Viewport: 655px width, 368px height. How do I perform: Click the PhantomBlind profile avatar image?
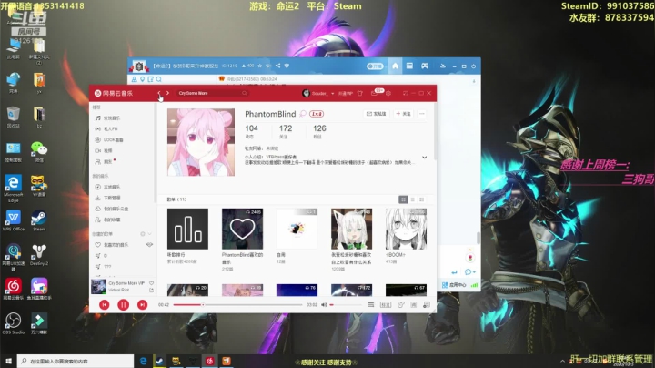tap(201, 142)
